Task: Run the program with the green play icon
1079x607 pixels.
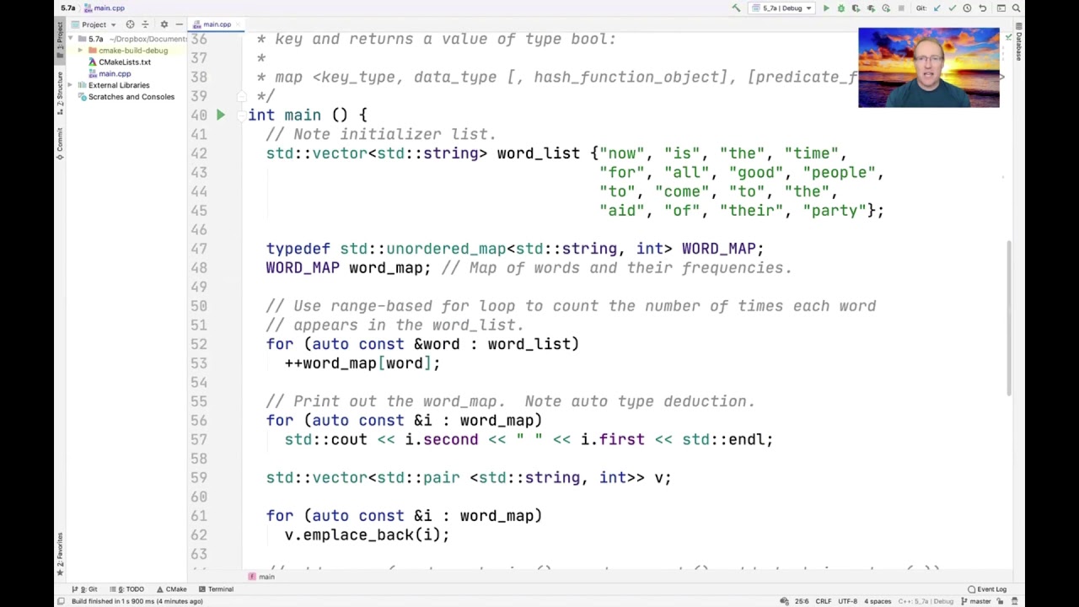Action: pos(827,8)
